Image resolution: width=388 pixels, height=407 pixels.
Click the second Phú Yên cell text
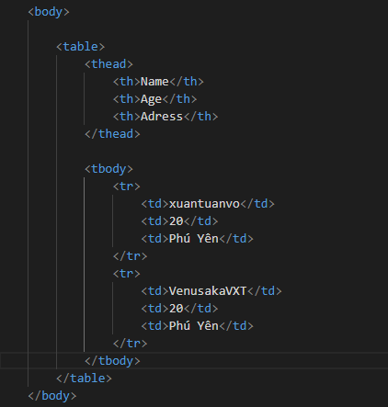click(194, 326)
